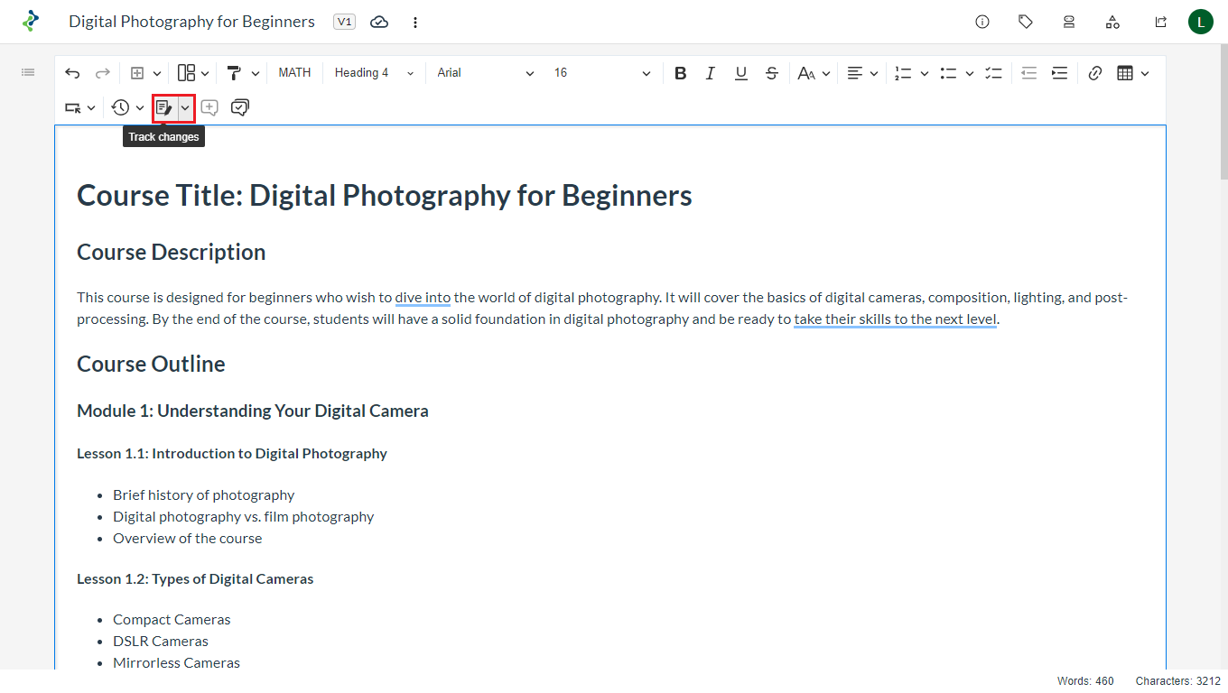Toggle italic formatting
Viewport: 1228px width, 693px height.
[711, 73]
